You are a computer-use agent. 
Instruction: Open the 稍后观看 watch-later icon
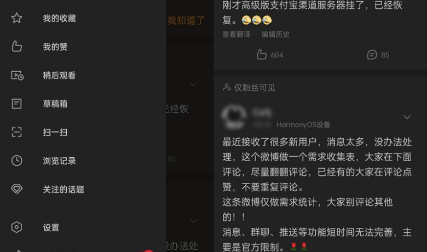[x=17, y=75]
